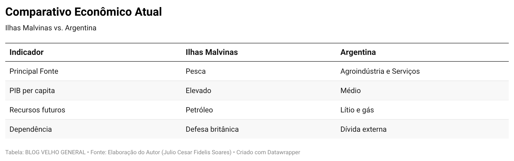Select the 'Recursos futuros' row label
Image resolution: width=514 pixels, height=161 pixels.
tap(37, 110)
